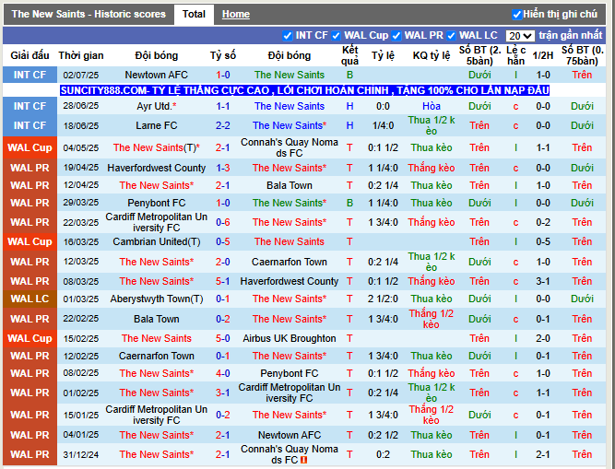This screenshot has height=469, width=615.
Task: Click Penybont FC in the 29/03/25 row
Action: [156, 203]
